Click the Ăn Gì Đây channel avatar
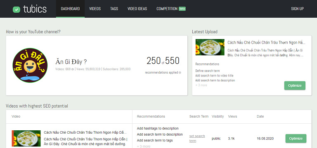Image resolution: width=317 pixels, height=148 pixels. pyautogui.click(x=30, y=65)
